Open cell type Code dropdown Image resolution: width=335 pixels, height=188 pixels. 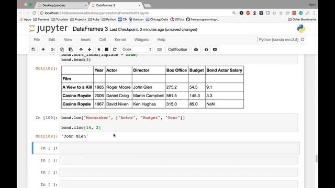click(x=136, y=50)
